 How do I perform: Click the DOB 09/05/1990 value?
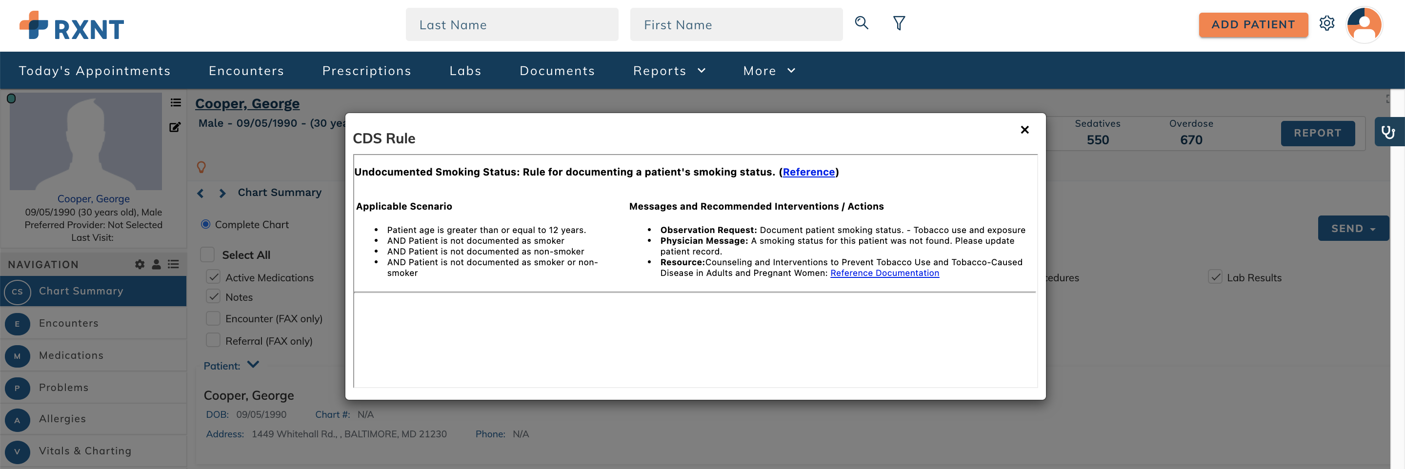(x=261, y=414)
